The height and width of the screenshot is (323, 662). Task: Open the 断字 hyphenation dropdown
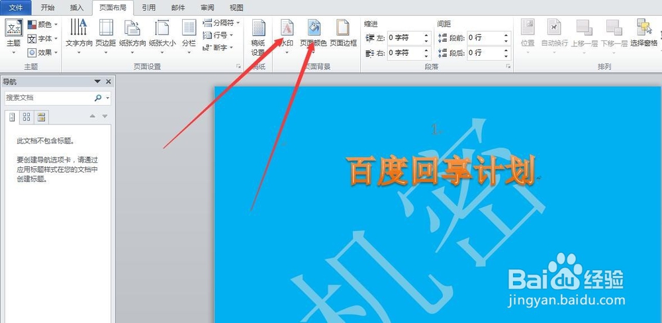(218, 47)
